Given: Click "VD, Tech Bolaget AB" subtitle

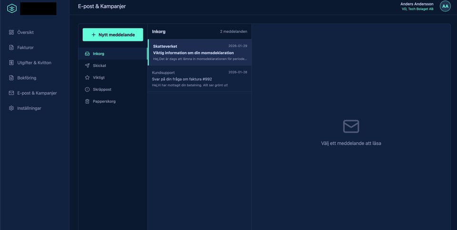Looking at the screenshot, I should [x=417, y=9].
